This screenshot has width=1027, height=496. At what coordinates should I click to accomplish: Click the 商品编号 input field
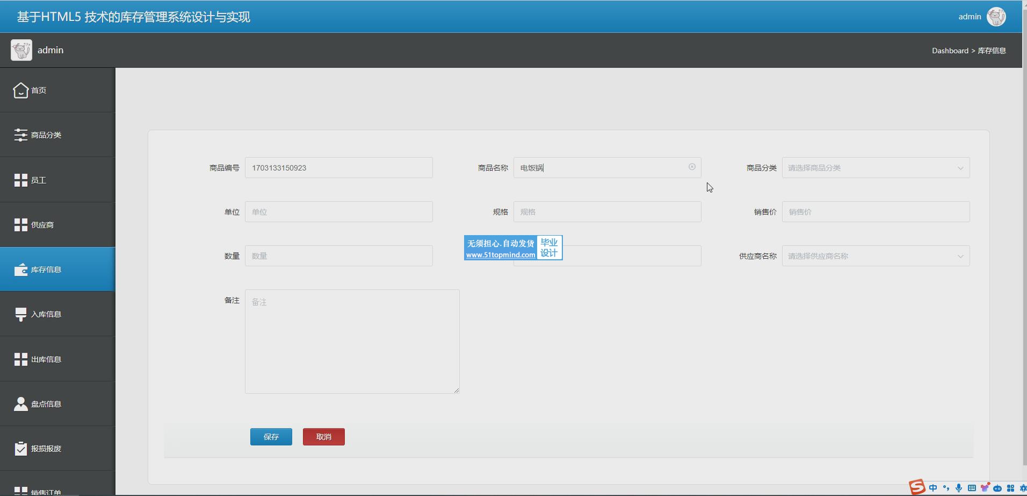point(338,167)
